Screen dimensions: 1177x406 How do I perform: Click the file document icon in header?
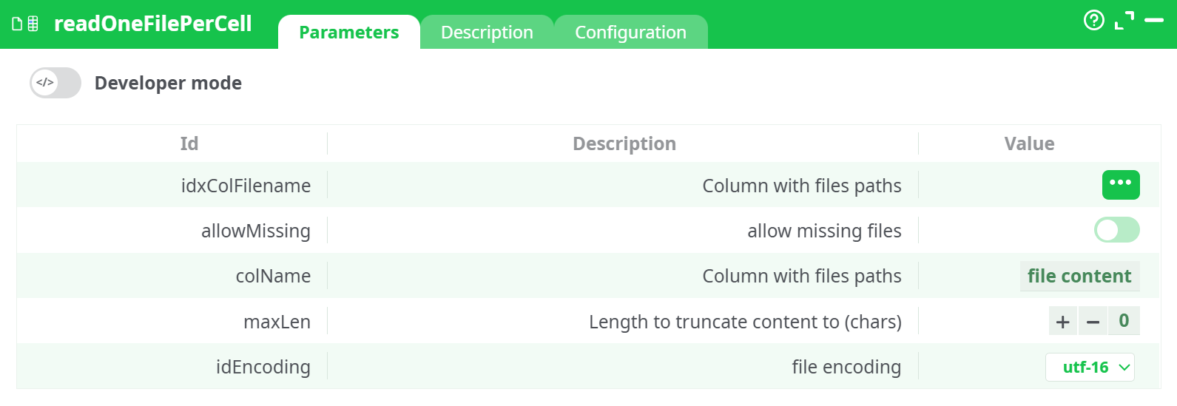tap(17, 24)
